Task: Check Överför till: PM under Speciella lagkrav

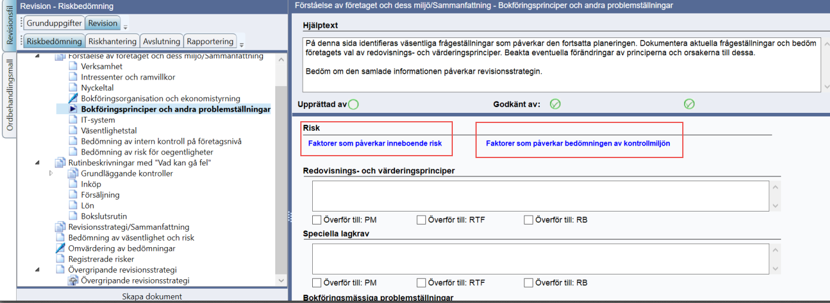Action: tap(317, 283)
